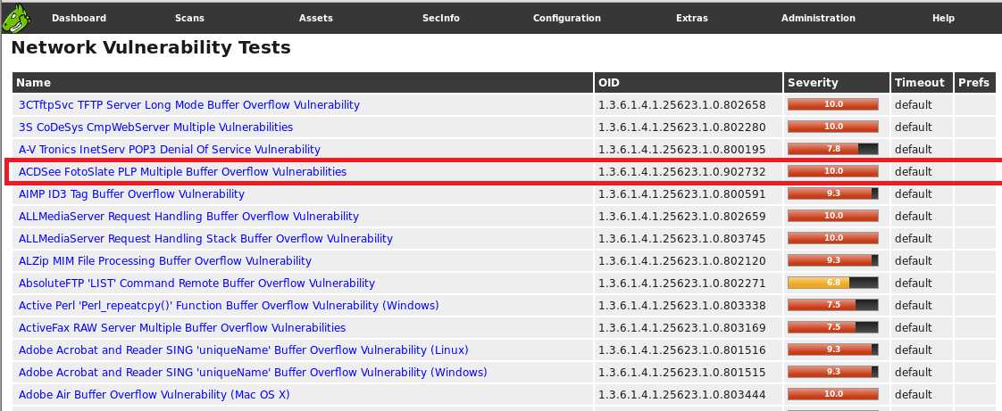Open ACDSee FotoSlate PLP Buffer Overflow link
Screen dimensions: 1002x411
(x=183, y=172)
